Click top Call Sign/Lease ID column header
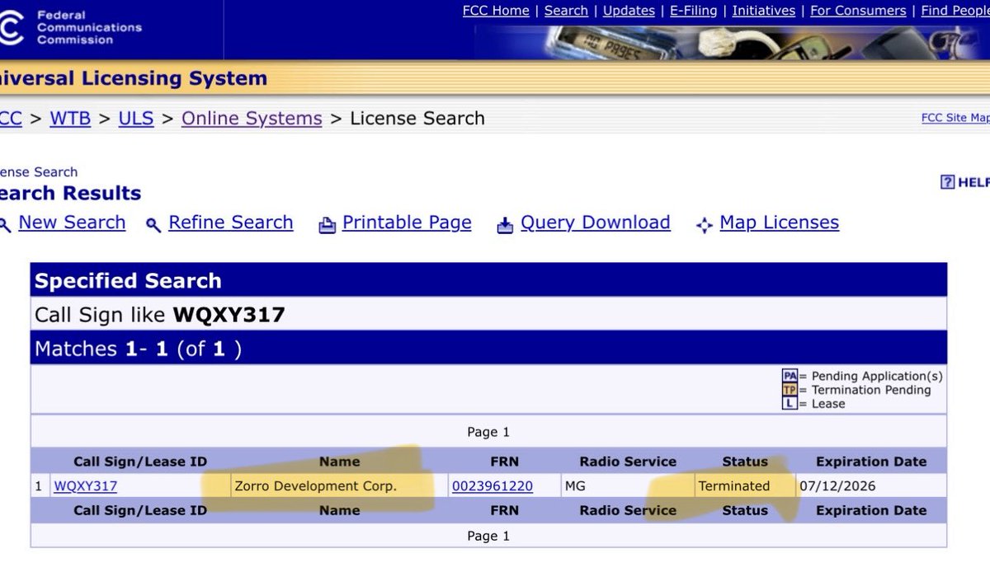 click(140, 462)
